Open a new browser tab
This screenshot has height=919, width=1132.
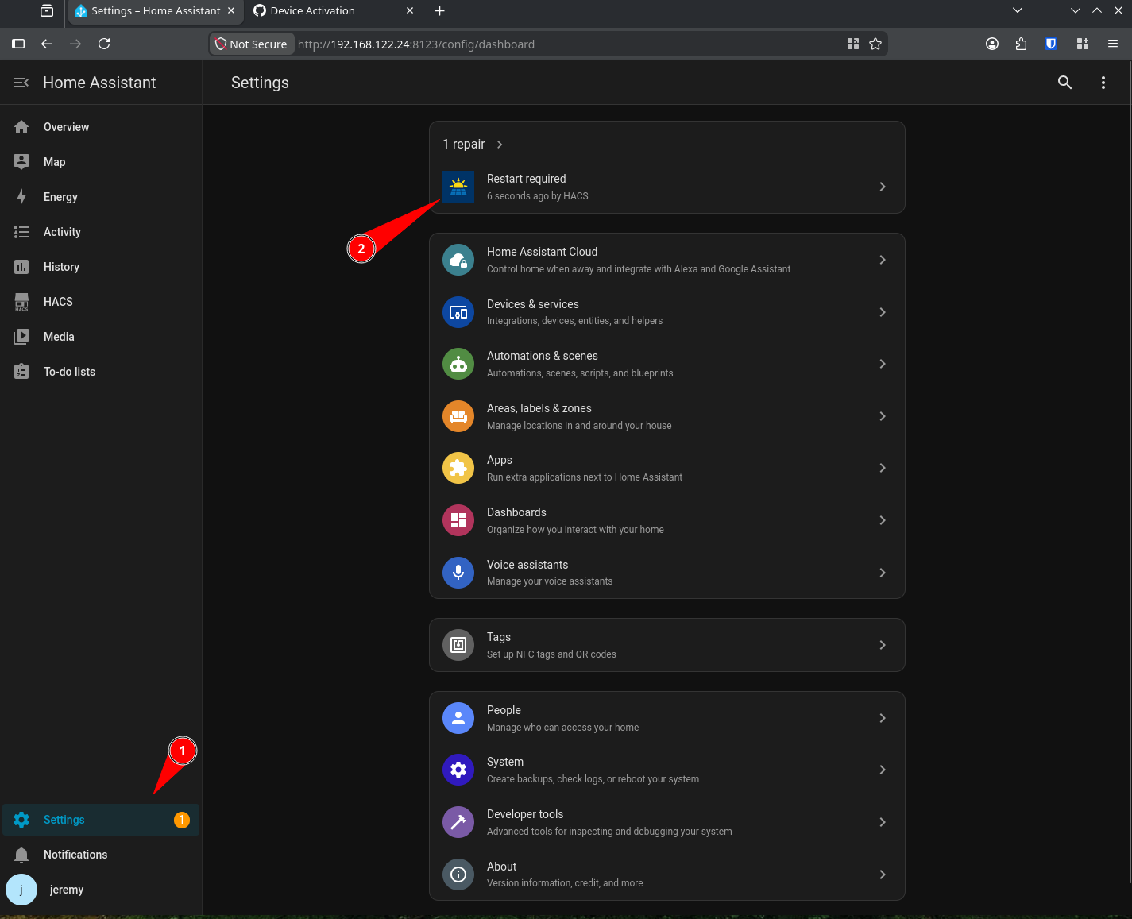point(439,10)
